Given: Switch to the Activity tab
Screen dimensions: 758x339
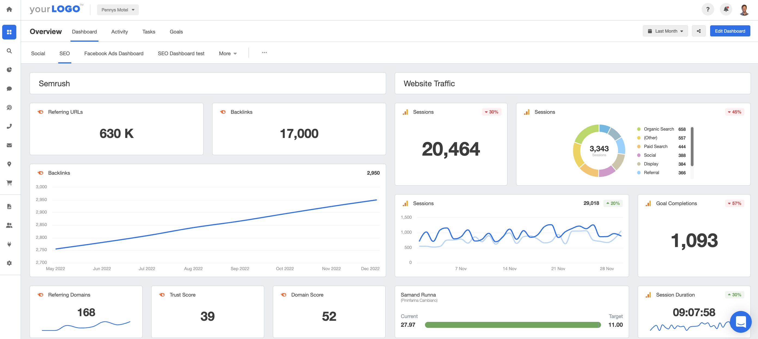Looking at the screenshot, I should point(119,32).
